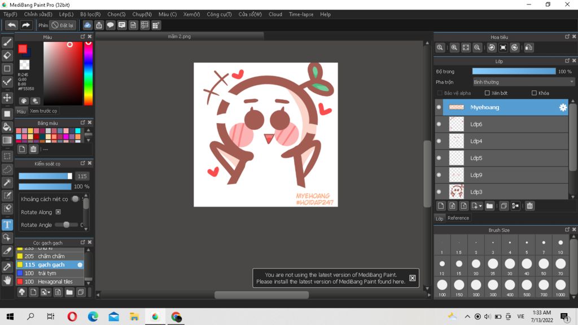Select the Eraser tool

pyautogui.click(x=7, y=56)
